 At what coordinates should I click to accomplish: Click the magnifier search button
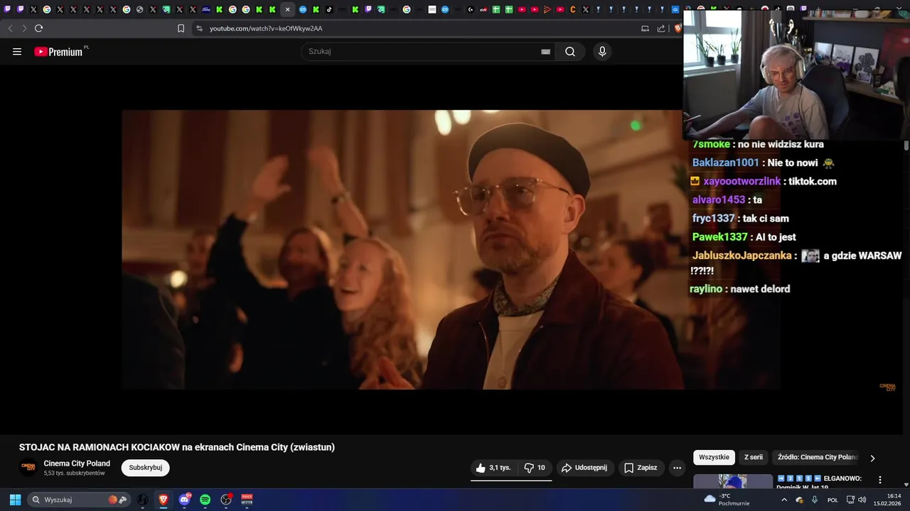pos(570,52)
